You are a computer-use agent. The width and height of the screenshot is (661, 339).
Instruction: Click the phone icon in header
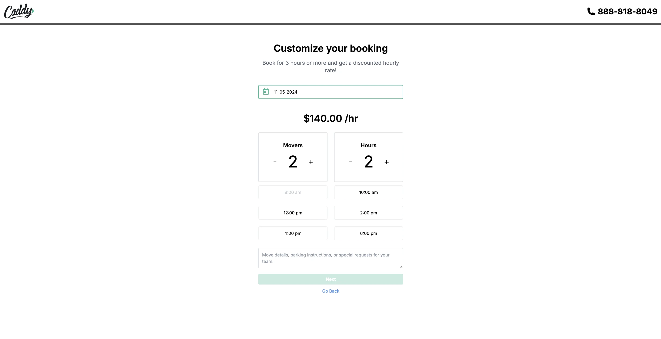tap(591, 11)
